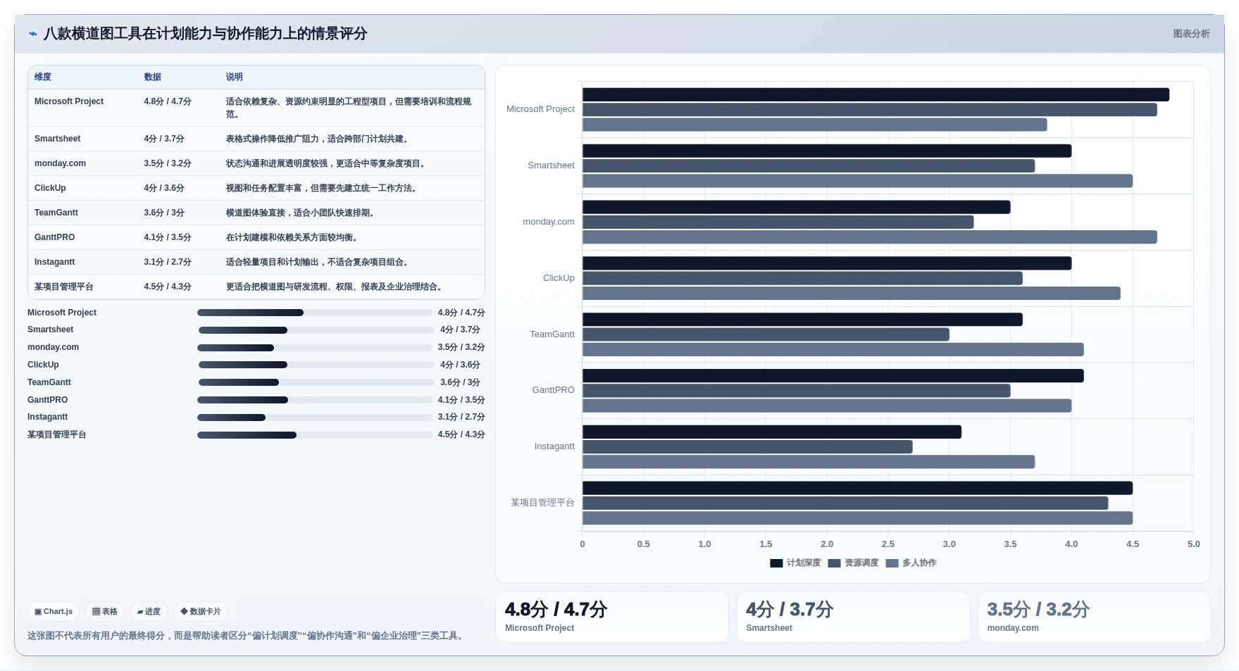This screenshot has width=1239, height=671.
Task: Select TeamGantt table row name
Action: 56,213
